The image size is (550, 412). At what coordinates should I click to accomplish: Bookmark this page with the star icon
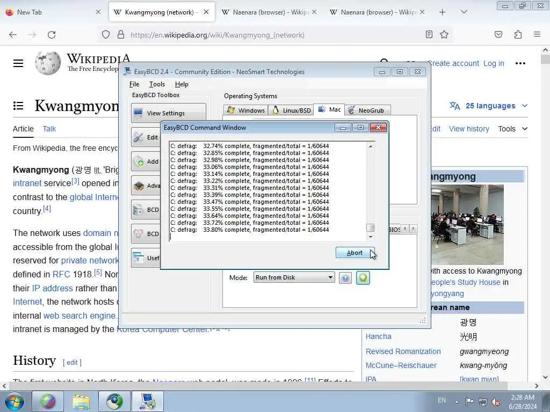coord(444,34)
